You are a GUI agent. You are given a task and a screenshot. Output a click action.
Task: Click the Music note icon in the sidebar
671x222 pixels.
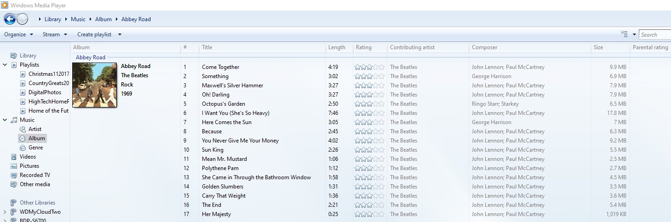click(x=14, y=120)
